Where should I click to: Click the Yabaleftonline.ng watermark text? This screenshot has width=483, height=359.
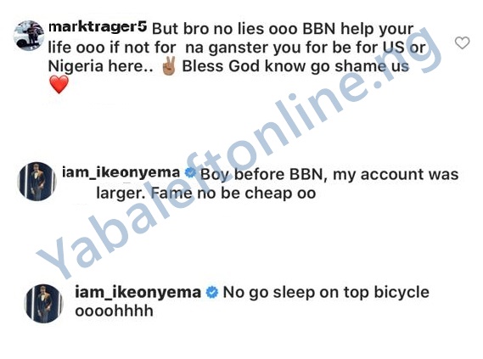[x=240, y=154]
